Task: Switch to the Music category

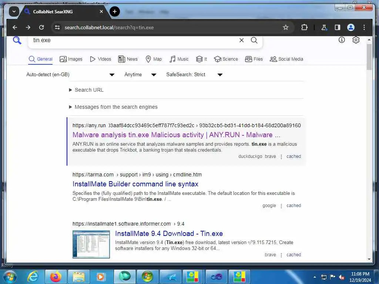Action: point(179,59)
